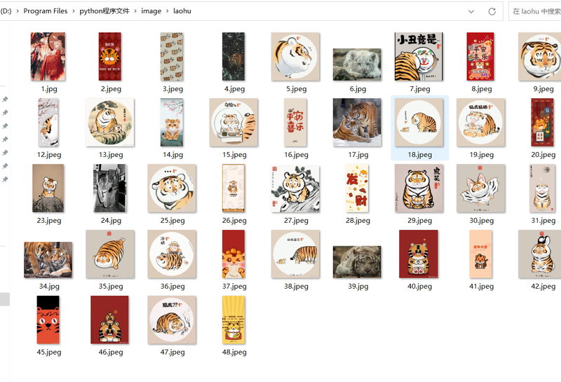Click the search box for laohu
The height and width of the screenshot is (382, 561).
[535, 11]
